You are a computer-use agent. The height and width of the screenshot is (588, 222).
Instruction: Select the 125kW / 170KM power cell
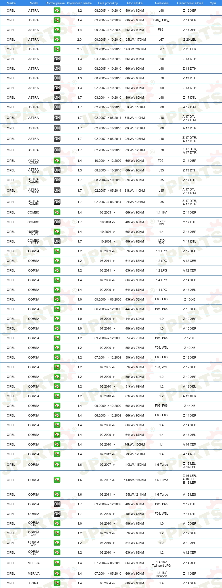click(135, 40)
